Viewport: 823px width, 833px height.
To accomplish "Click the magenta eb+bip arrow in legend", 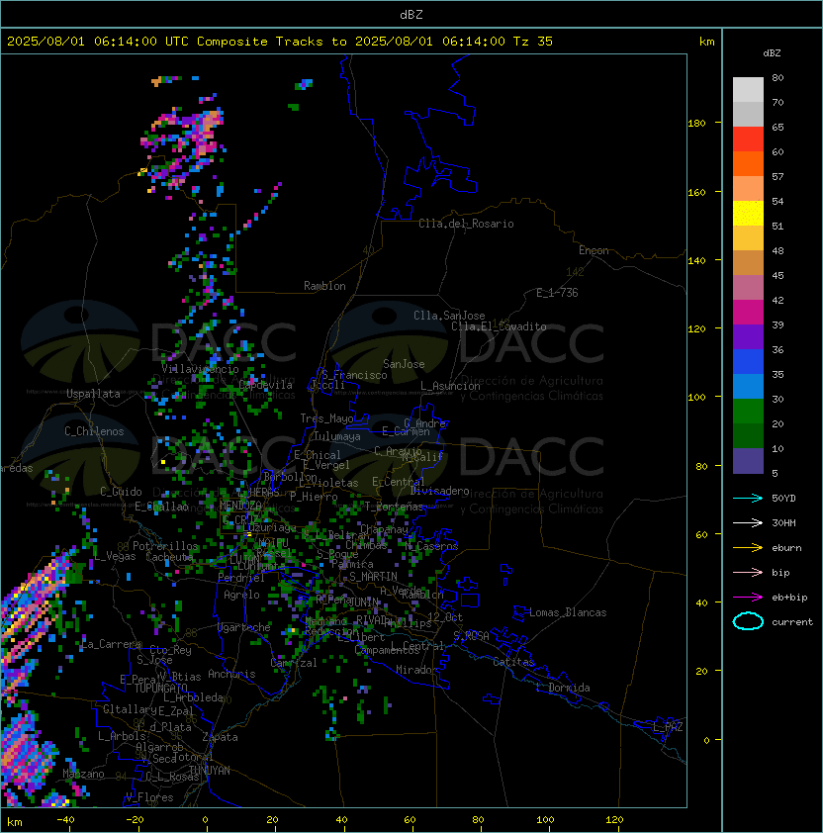I will pyautogui.click(x=748, y=598).
